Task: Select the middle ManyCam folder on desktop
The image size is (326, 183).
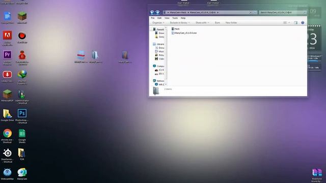Action: pos(95,56)
